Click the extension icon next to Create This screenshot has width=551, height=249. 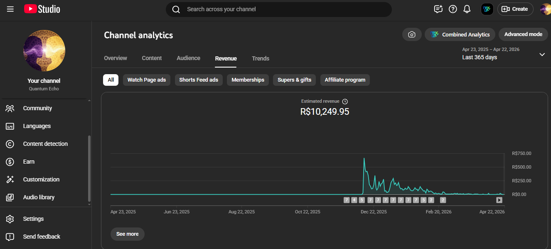[487, 9]
